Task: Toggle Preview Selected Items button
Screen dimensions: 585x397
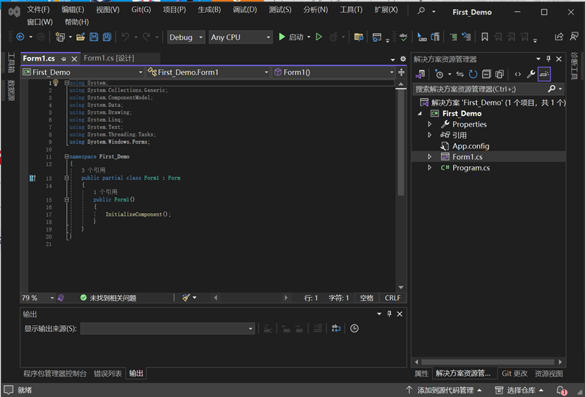Action: (544, 74)
